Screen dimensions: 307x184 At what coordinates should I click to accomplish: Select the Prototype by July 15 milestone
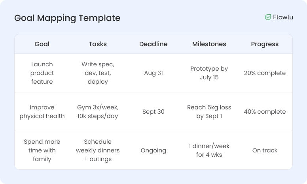tap(209, 73)
